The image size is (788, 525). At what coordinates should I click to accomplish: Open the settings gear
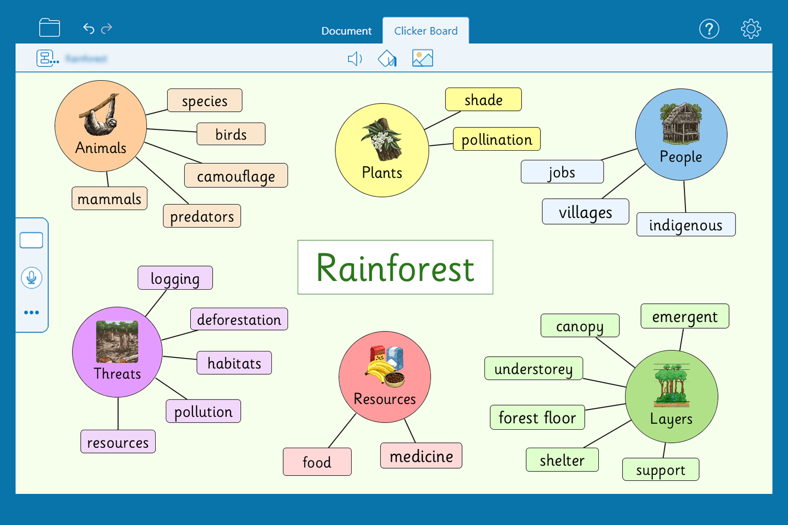pyautogui.click(x=751, y=29)
